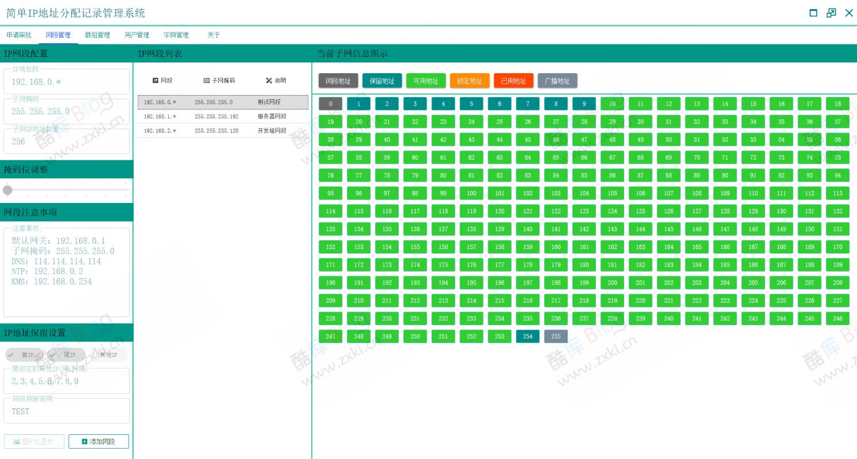Image resolution: width=857 pixels, height=459 pixels.
Task: Select the gray network address block 0
Action: coord(330,104)
